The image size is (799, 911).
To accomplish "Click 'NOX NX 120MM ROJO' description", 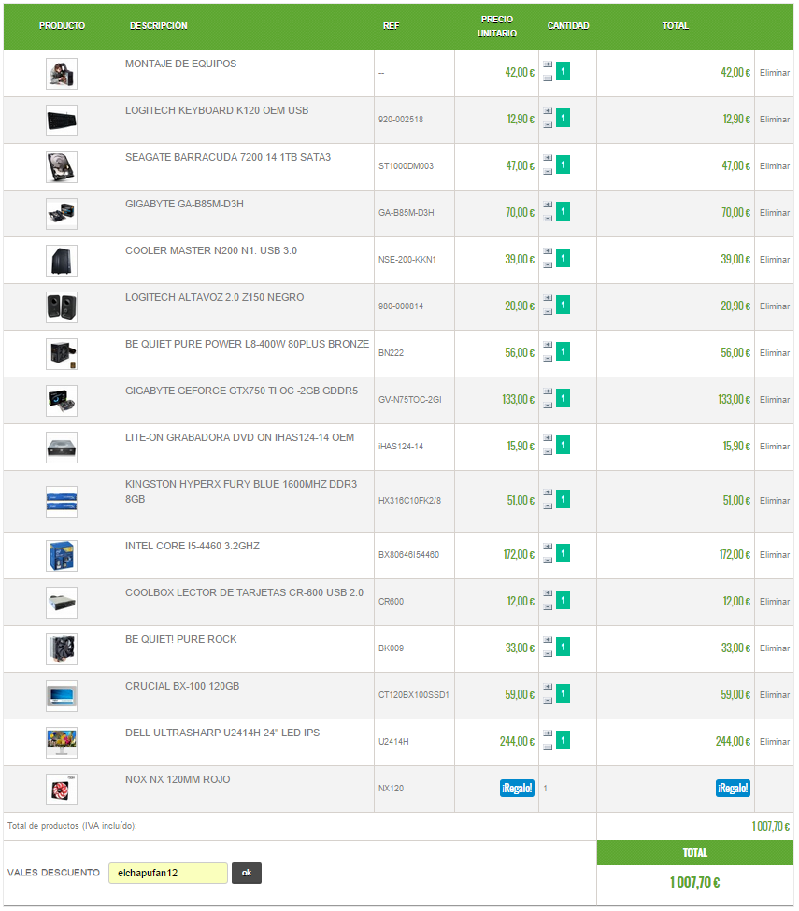I will click(178, 779).
